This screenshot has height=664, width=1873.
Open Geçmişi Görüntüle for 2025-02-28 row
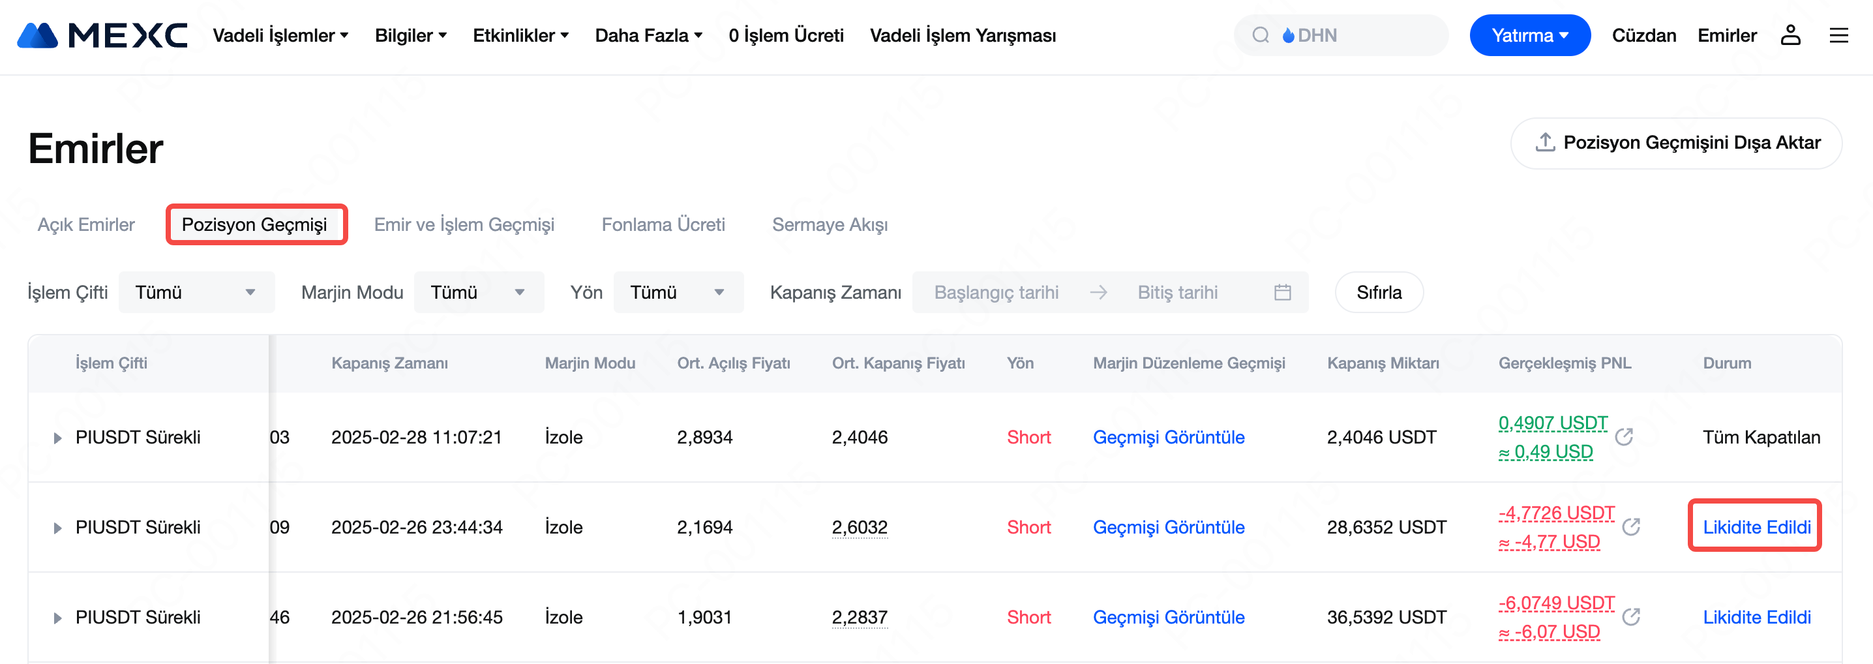pos(1169,437)
